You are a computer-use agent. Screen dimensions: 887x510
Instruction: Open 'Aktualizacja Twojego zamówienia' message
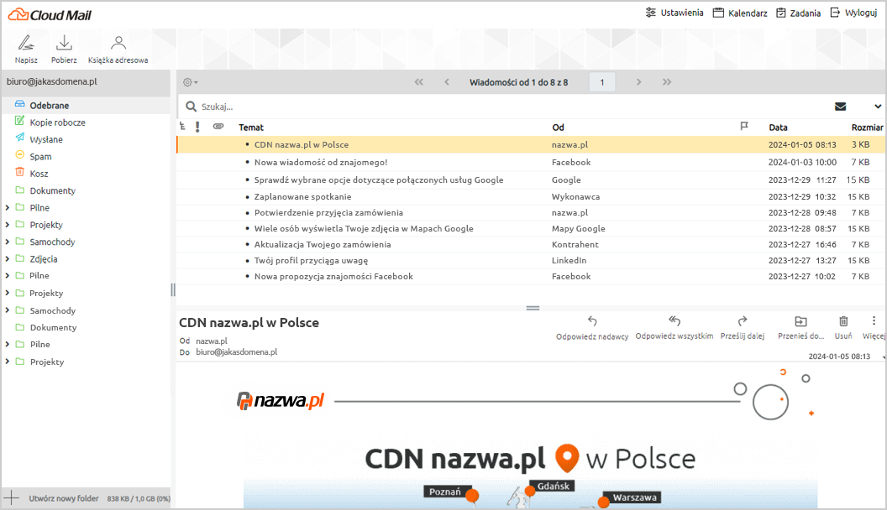click(x=531, y=244)
